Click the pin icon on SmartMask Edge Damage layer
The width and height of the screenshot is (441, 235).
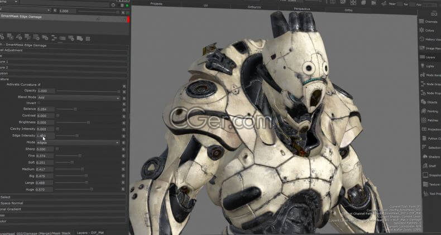[98, 19]
